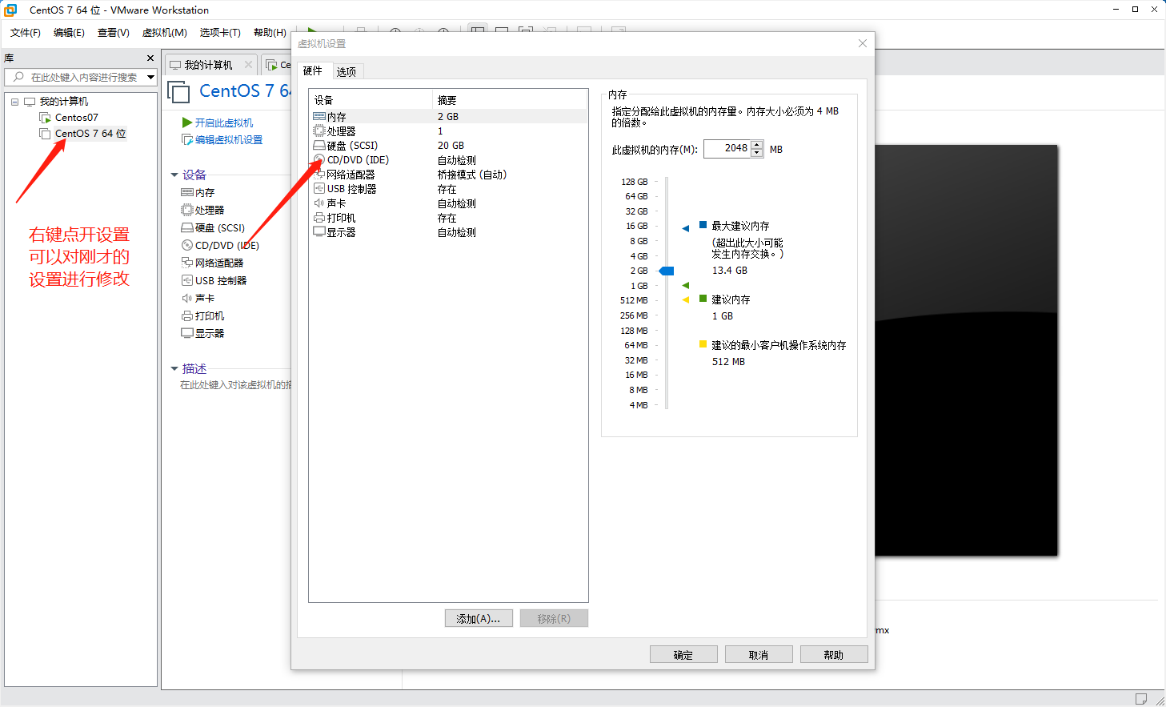Click the yellow minimum memory slider marker
Screen dimensions: 1166x707
686,300
